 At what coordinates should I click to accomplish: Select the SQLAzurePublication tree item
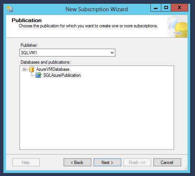point(62,75)
